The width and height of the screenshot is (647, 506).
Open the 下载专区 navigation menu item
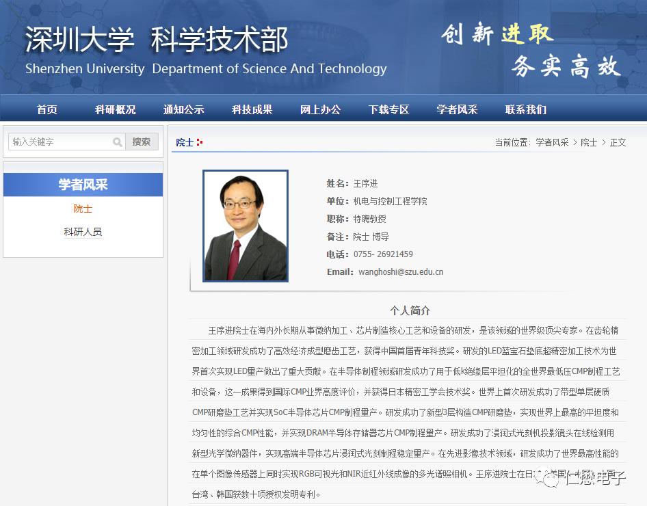pyautogui.click(x=388, y=109)
